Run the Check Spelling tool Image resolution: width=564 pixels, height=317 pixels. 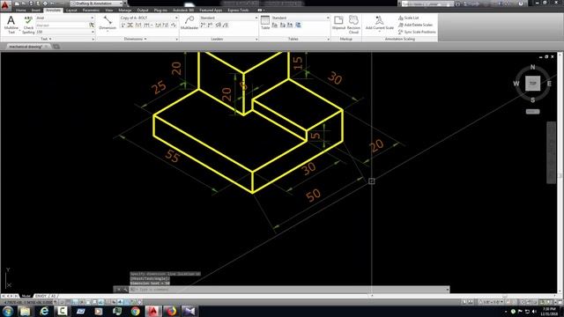28,25
